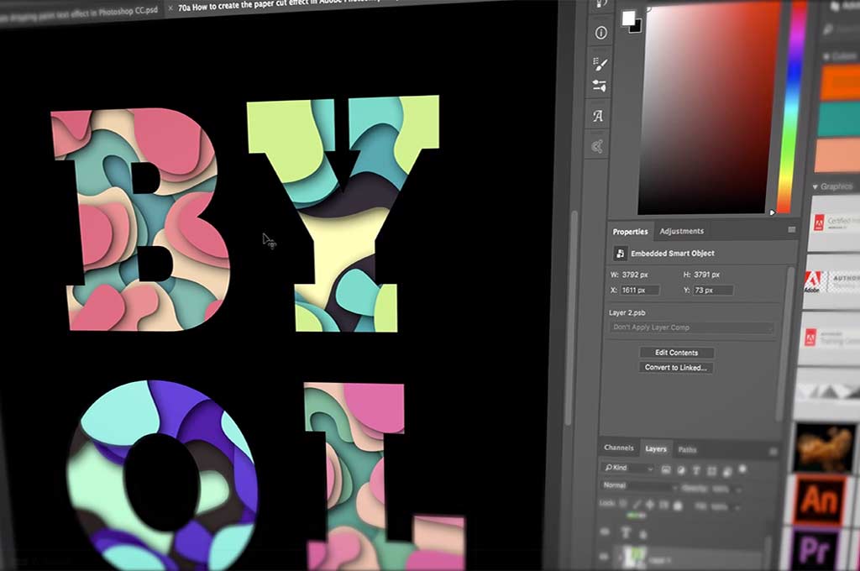
Task: Click the lock position icon in Layers
Action: 651,505
